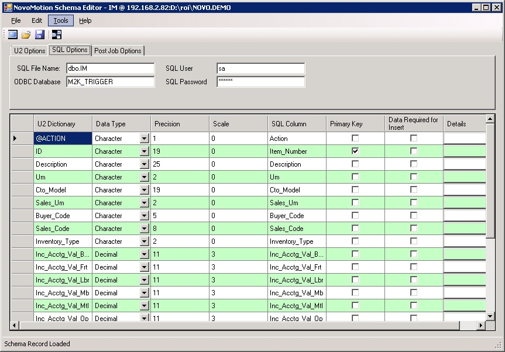Click the schema diagram toolbar icon
This screenshot has width=505, height=352.
(57, 34)
